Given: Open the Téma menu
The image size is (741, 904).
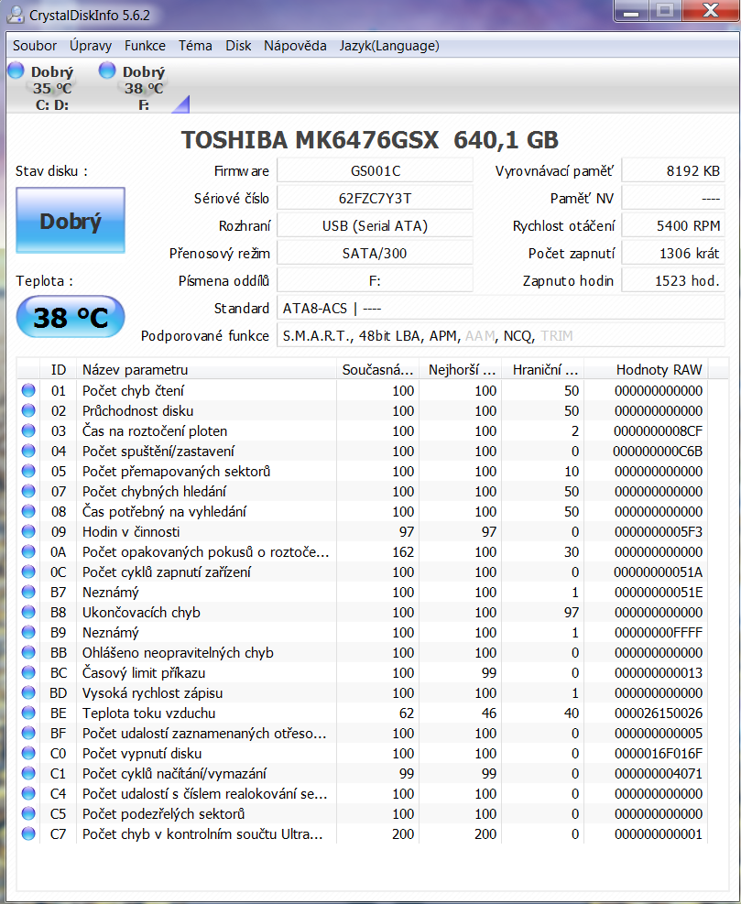Looking at the screenshot, I should (x=195, y=46).
